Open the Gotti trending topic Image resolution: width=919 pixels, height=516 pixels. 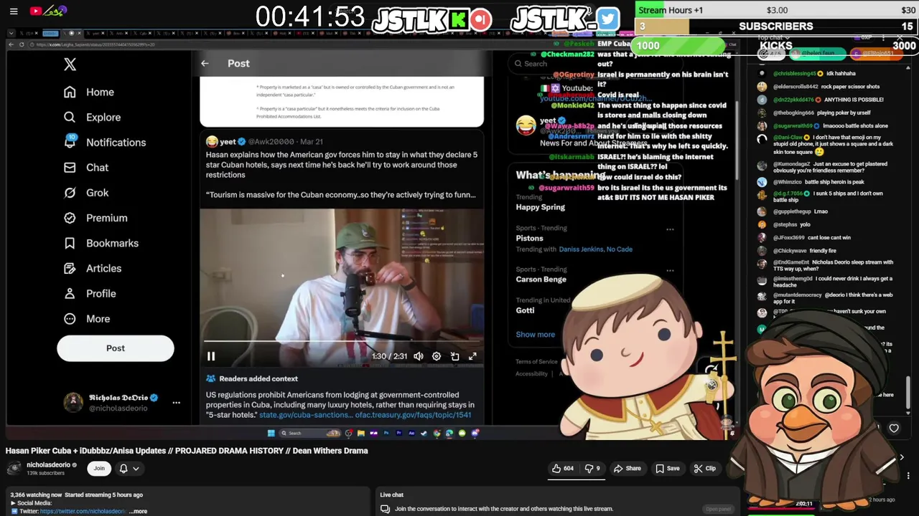[x=525, y=310]
